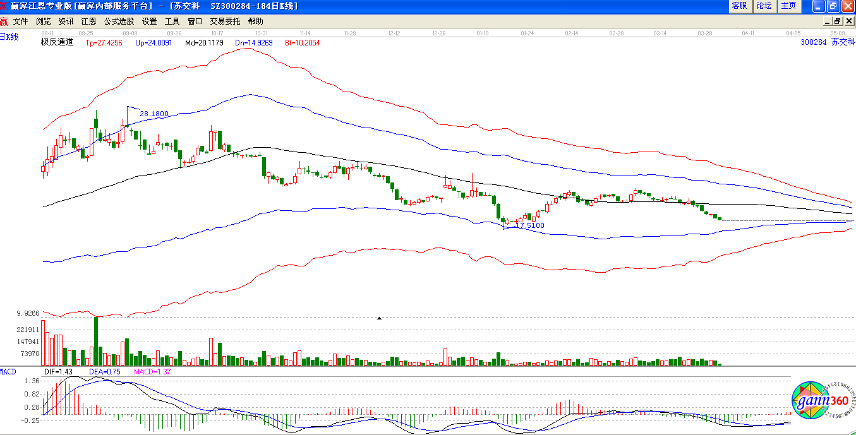Screen dimensions: 856x435
Task: Minimize the main application window
Action: coord(819,6)
